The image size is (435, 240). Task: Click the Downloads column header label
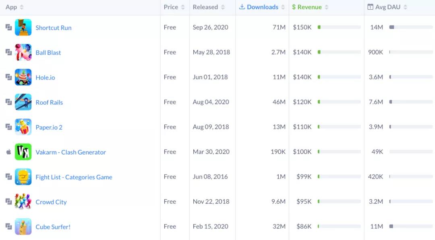pyautogui.click(x=263, y=7)
